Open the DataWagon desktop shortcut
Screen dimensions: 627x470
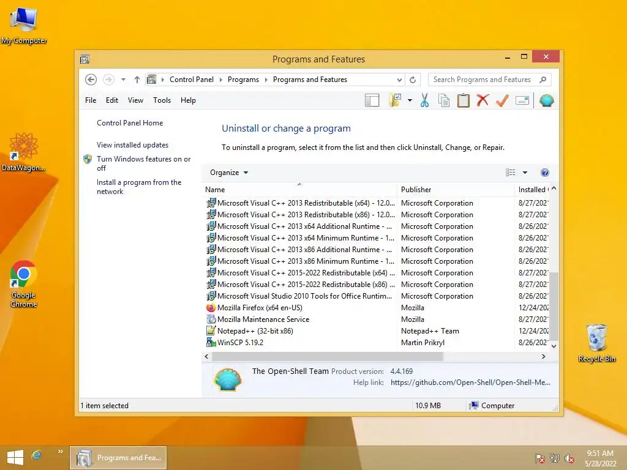(23, 152)
